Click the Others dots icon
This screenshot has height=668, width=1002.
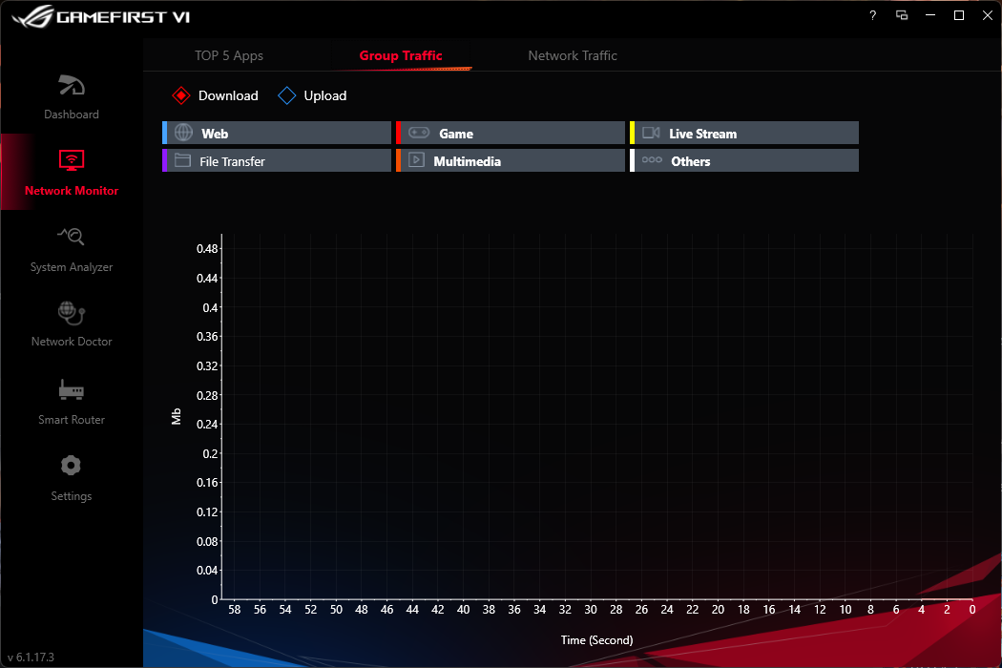652,159
